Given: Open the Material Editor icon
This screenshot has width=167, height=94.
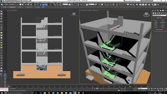Looking at the screenshot, I should click(149, 5).
